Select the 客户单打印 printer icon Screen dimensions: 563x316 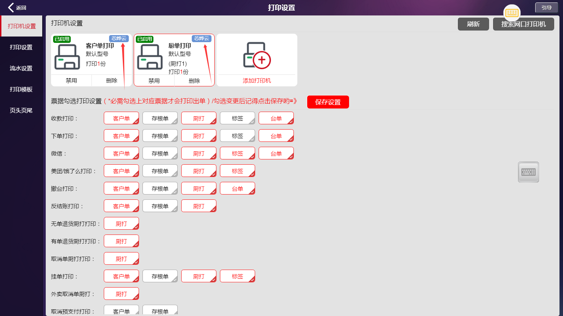pyautogui.click(x=67, y=57)
